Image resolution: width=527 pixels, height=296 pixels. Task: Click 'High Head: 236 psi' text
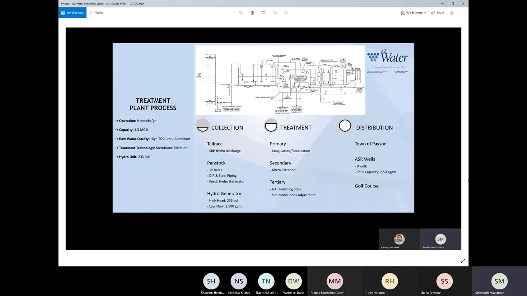[223, 201]
